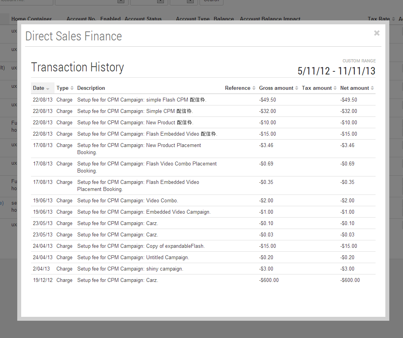Select Copy of expandableFlash description
This screenshot has width=403, height=338.
pyautogui.click(x=141, y=246)
